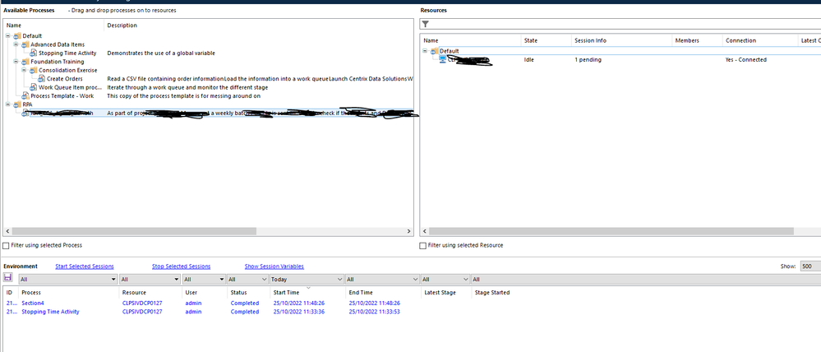
Task: Click the funnel filter icon in Resources
Action: click(426, 24)
